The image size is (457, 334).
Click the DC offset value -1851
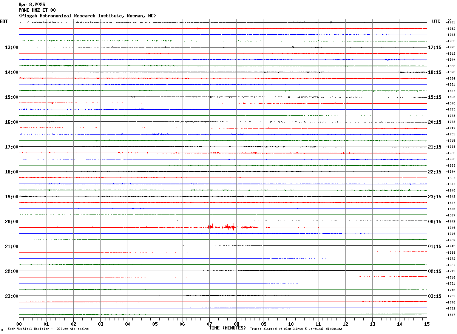point(450,85)
